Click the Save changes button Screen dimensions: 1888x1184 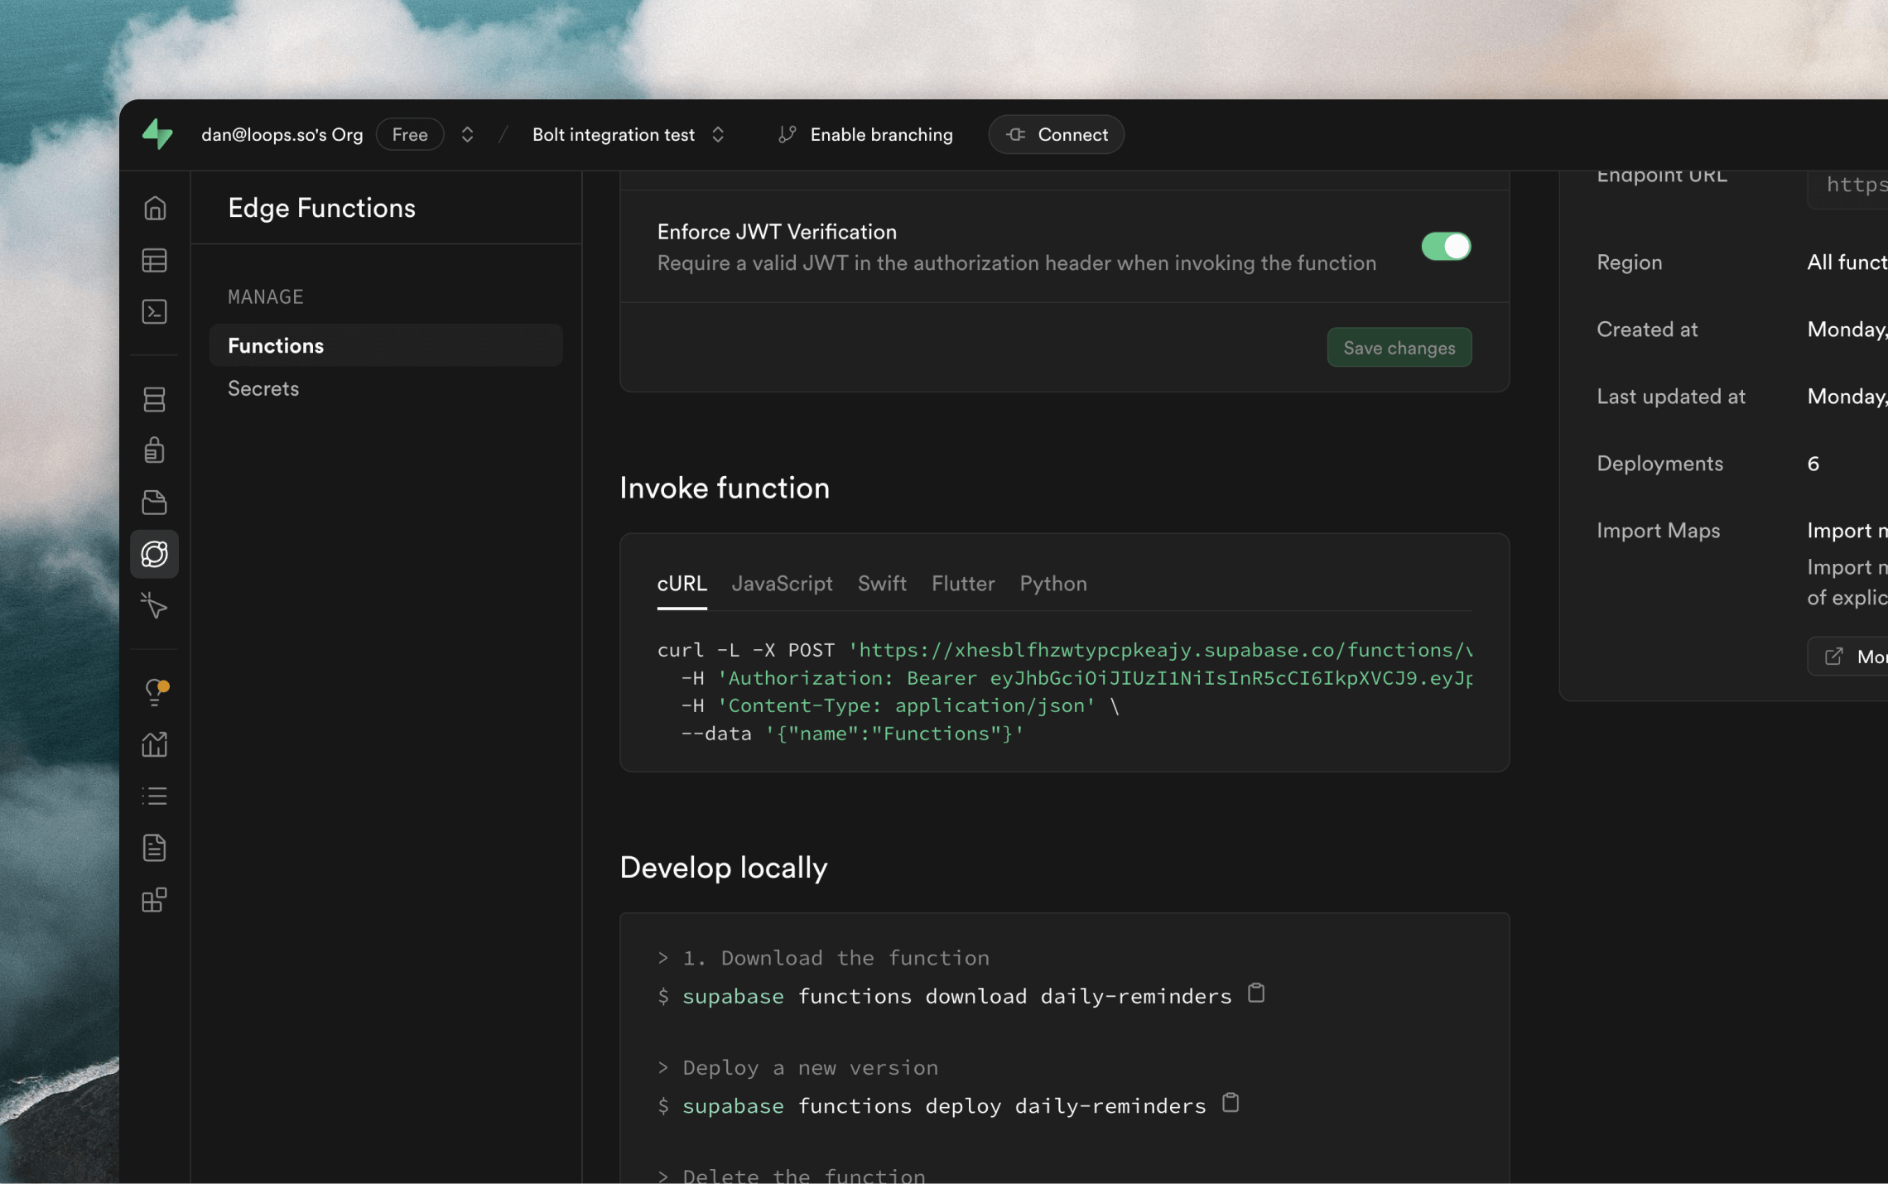(1399, 348)
